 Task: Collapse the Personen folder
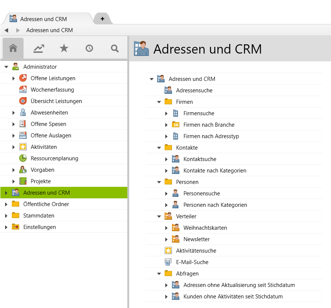(x=159, y=182)
